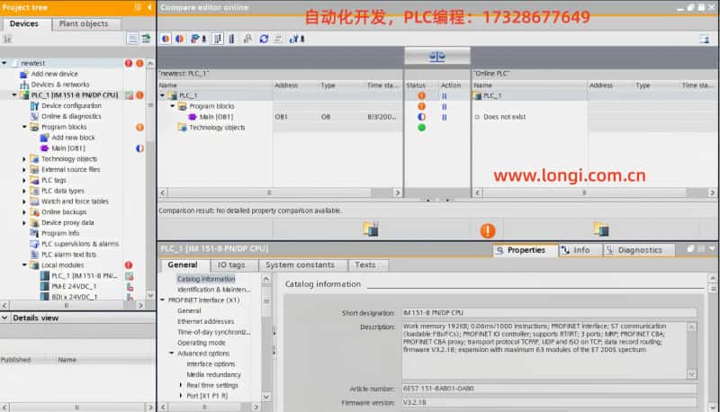Click Devices & networks in project tree
Viewport: 720px width, 412px height.
click(59, 85)
